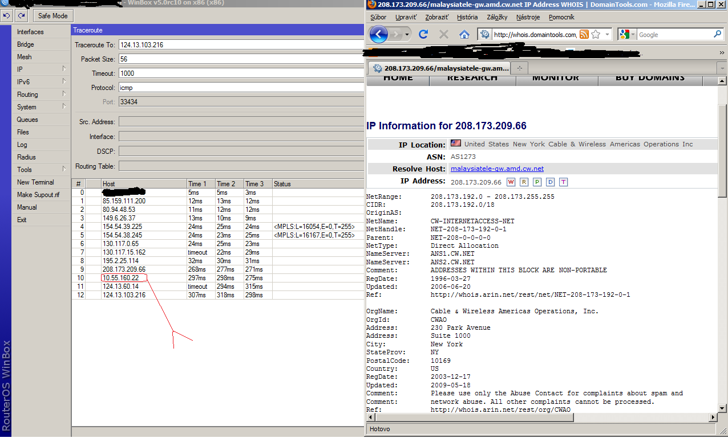Open Interfaces in WinBox sidebar

click(x=41, y=32)
